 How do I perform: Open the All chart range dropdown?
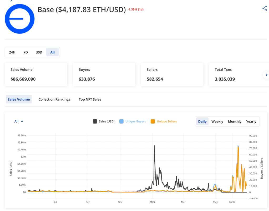click(x=19, y=121)
